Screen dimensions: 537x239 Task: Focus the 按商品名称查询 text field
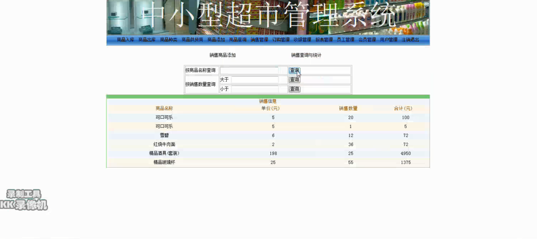pos(249,70)
